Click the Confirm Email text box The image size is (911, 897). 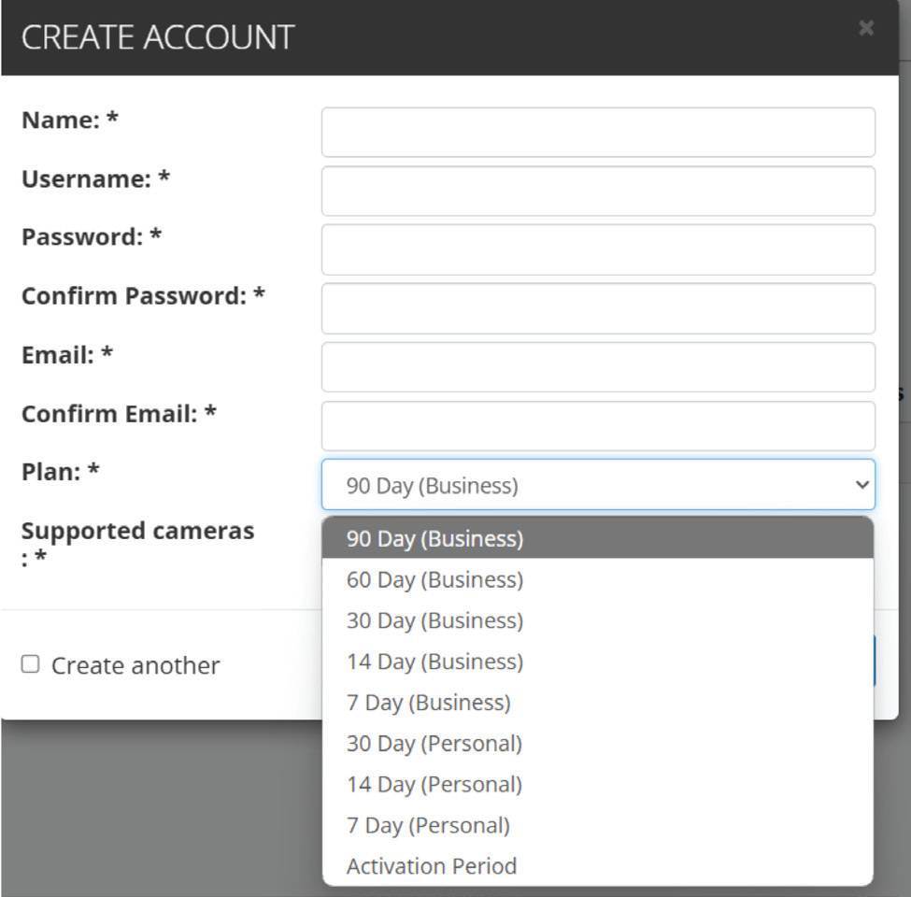tap(597, 425)
